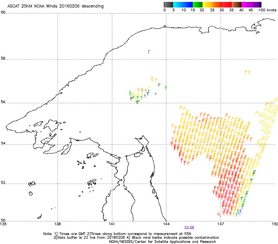Click the yellow 20-25 knots legend swatch

tap(207, 5)
